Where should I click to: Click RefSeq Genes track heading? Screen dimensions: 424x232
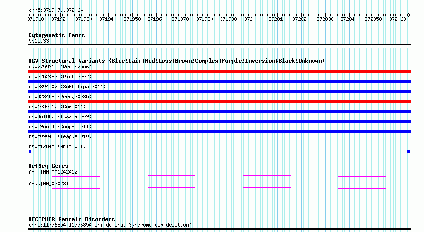point(48,166)
